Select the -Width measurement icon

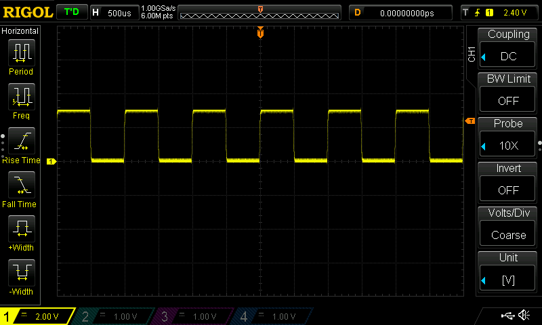(x=22, y=272)
